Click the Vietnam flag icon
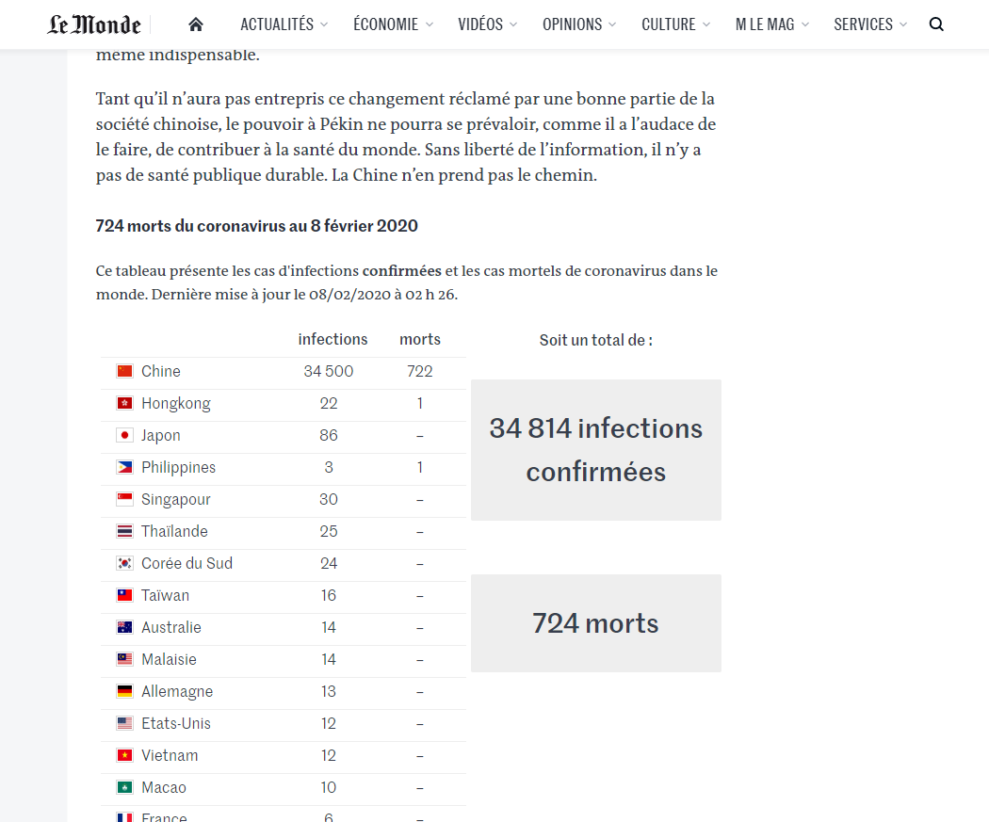Screen dimensions: 989x822 124,755
